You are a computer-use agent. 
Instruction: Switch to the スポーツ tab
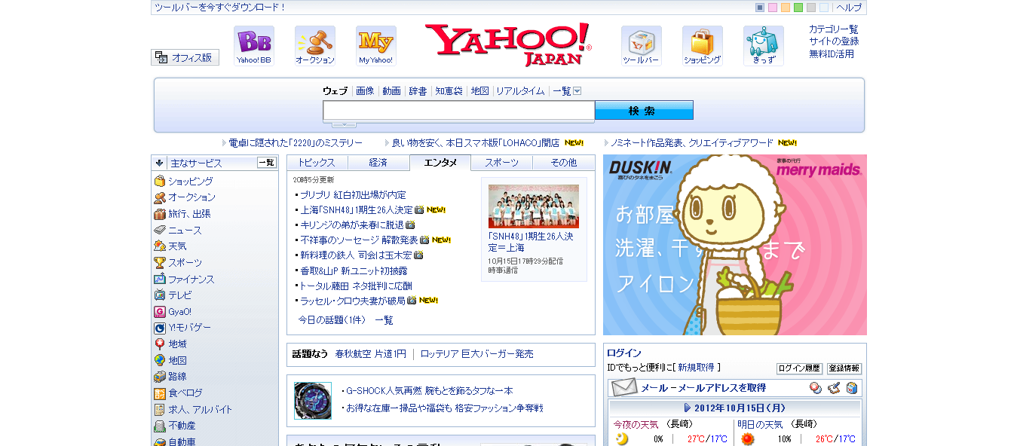(502, 163)
